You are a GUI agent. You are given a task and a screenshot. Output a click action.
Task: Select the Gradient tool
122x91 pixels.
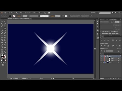pos(5,42)
